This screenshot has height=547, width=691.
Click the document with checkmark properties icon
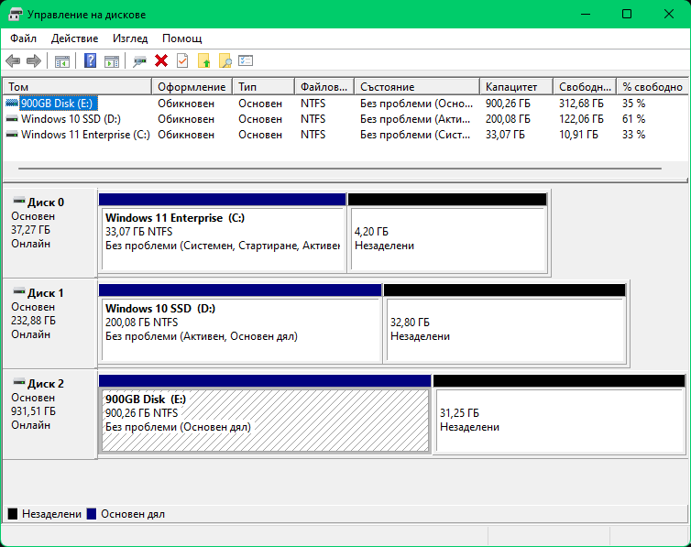[x=182, y=60]
